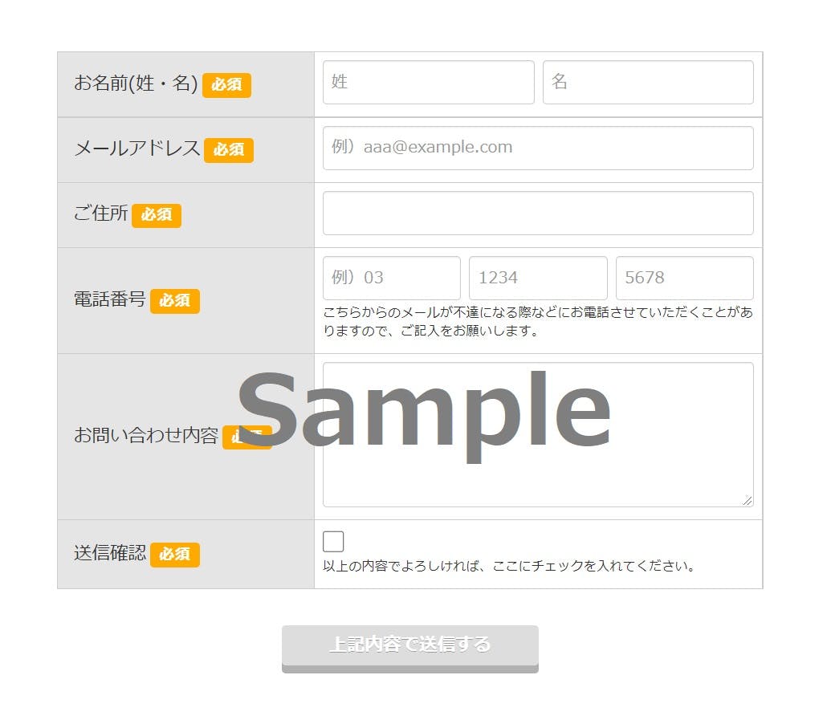Click the phone field with placeholder 1234
This screenshot has height=724, width=827.
[538, 278]
